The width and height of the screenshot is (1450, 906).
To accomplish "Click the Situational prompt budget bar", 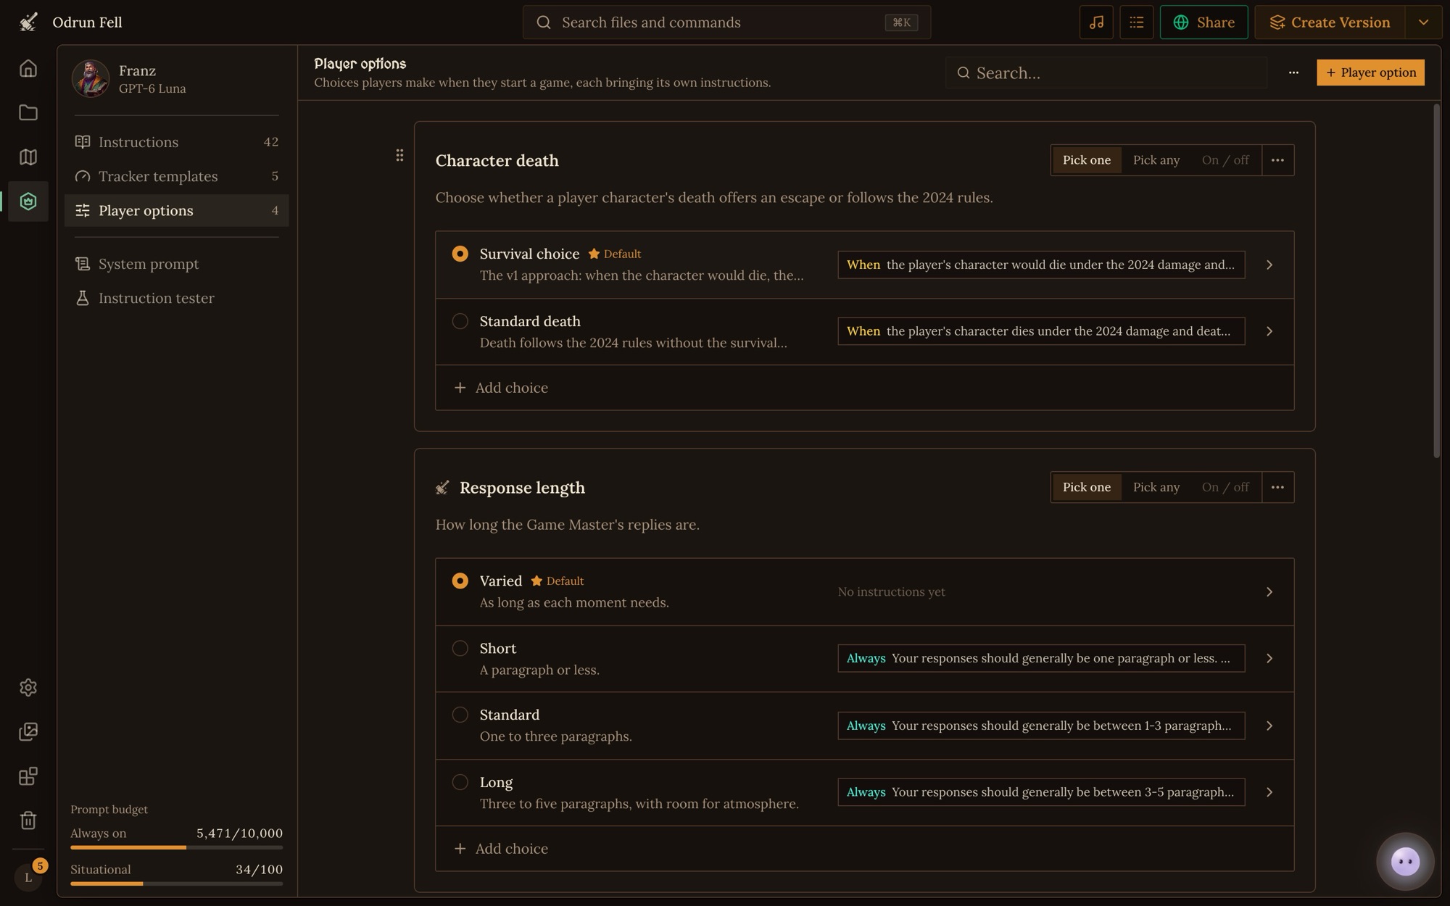I will [x=176, y=884].
